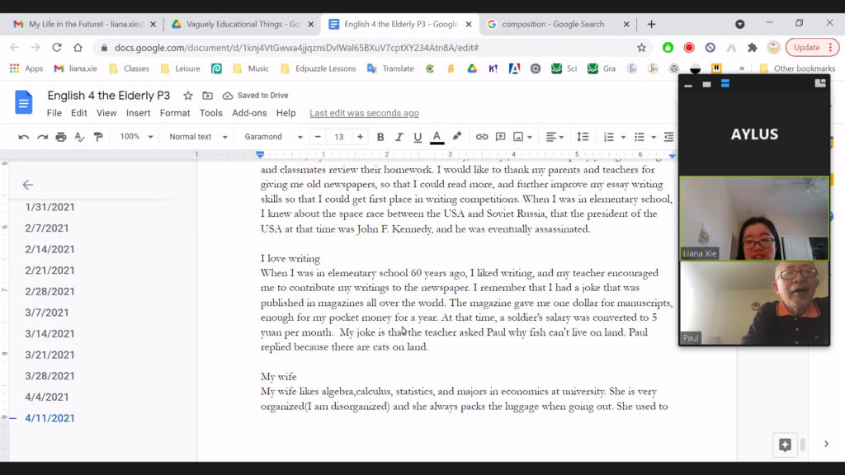Open the Normal text style dropdown
The width and height of the screenshot is (845, 475).
pyautogui.click(x=198, y=137)
